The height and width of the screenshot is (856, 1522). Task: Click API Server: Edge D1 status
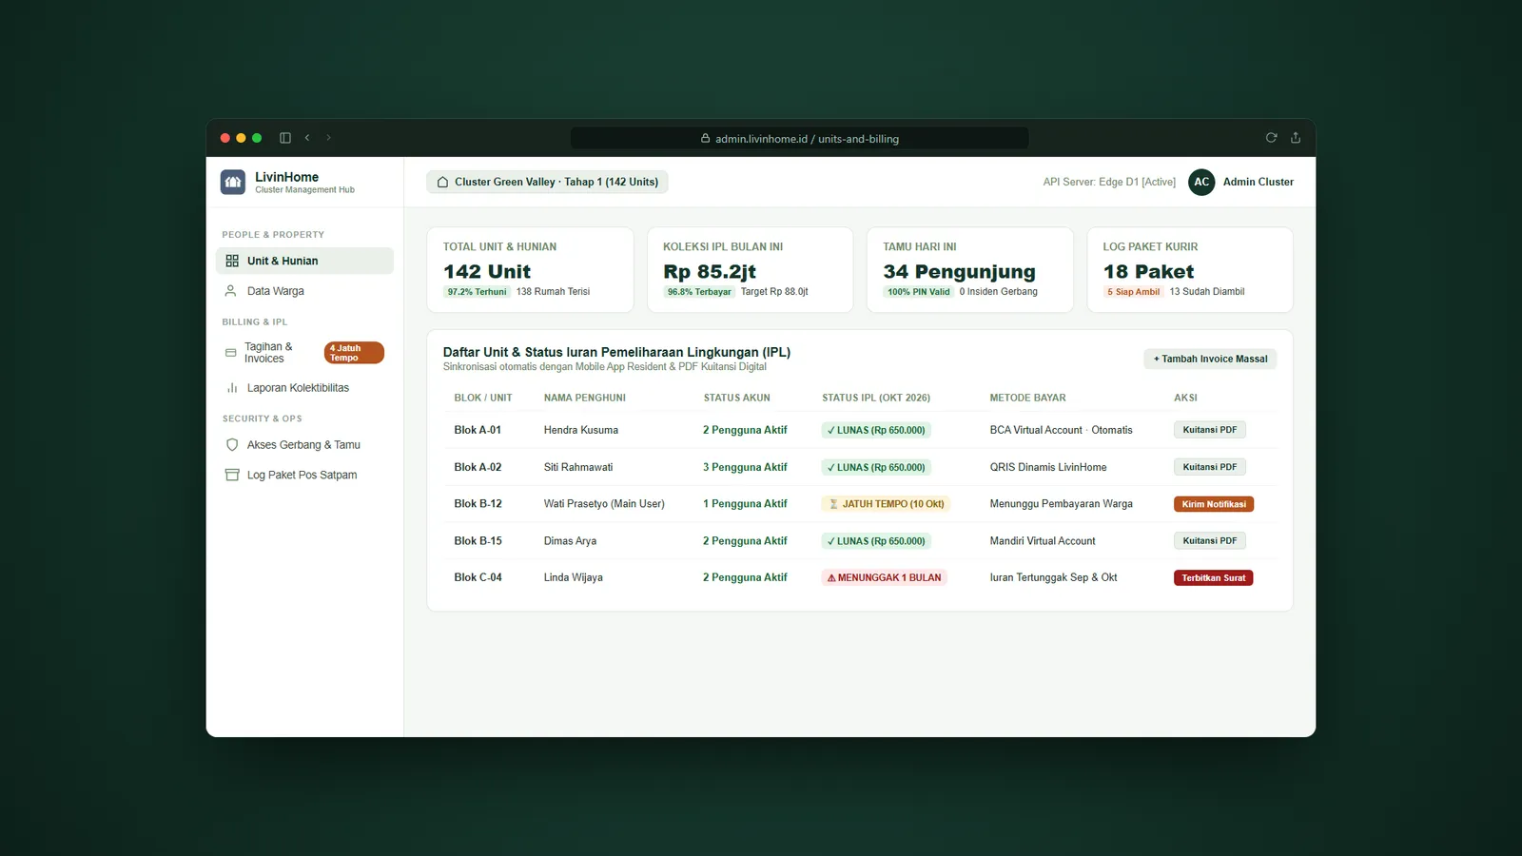[1109, 182]
